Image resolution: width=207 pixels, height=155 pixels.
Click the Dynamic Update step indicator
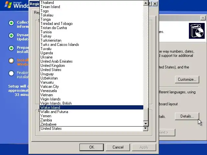[11, 36]
